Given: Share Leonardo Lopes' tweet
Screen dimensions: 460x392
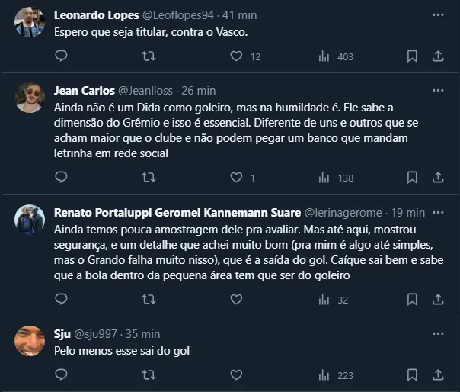Looking at the screenshot, I should [x=439, y=56].
